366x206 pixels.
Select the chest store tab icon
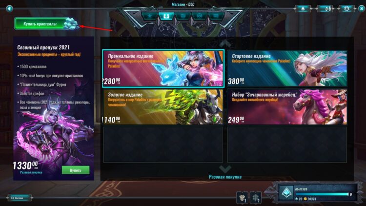(183, 16)
